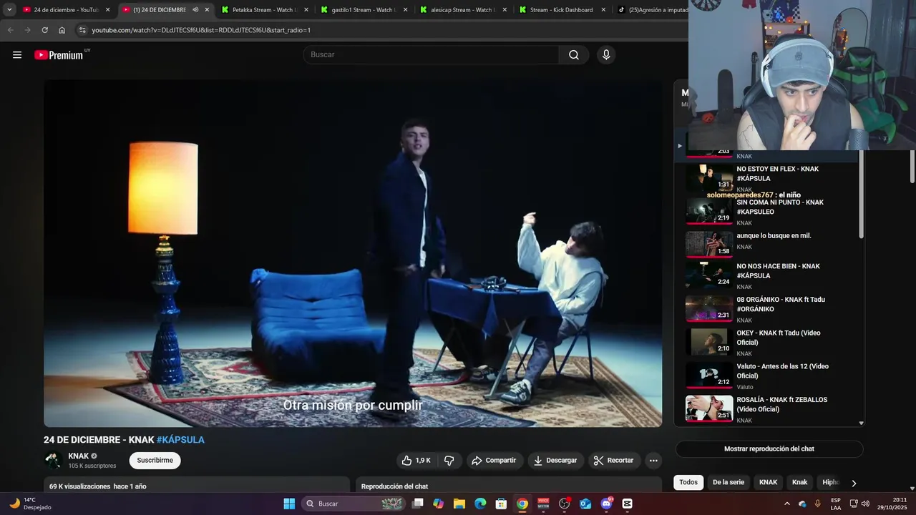Open Voicemeeter from the taskbar
This screenshot has width=916, height=515.
tap(543, 504)
